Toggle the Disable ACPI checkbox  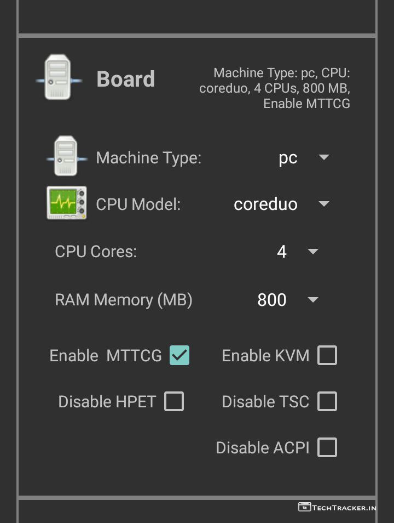327,447
